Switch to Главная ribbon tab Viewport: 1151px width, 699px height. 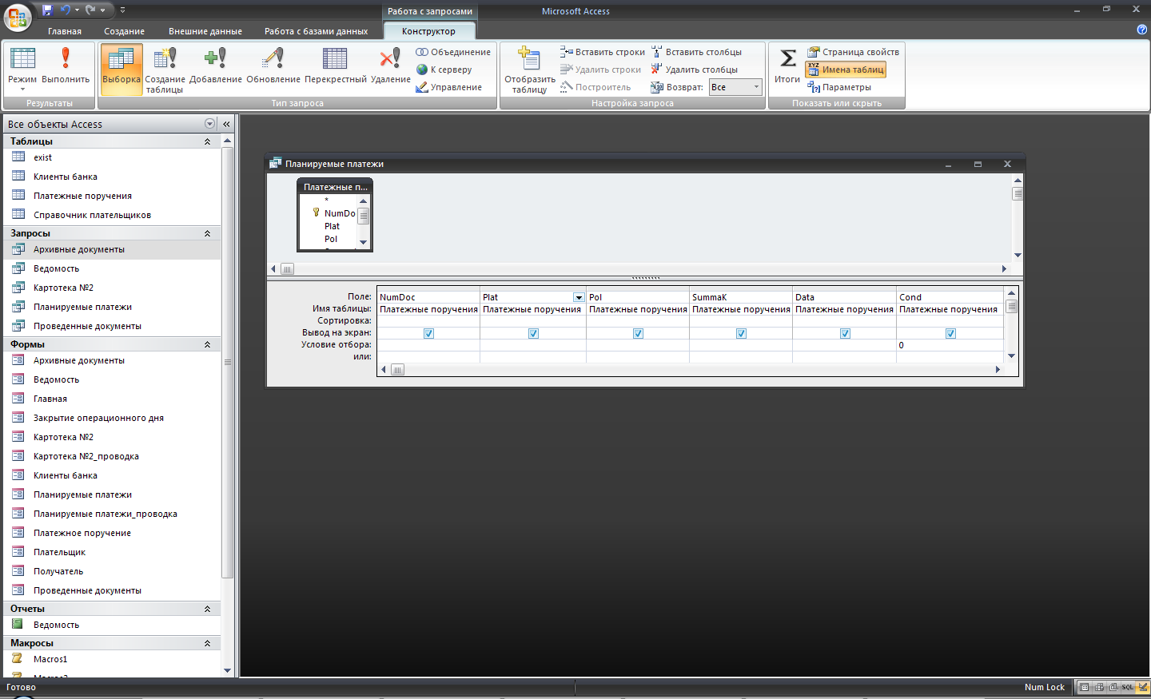pos(65,31)
